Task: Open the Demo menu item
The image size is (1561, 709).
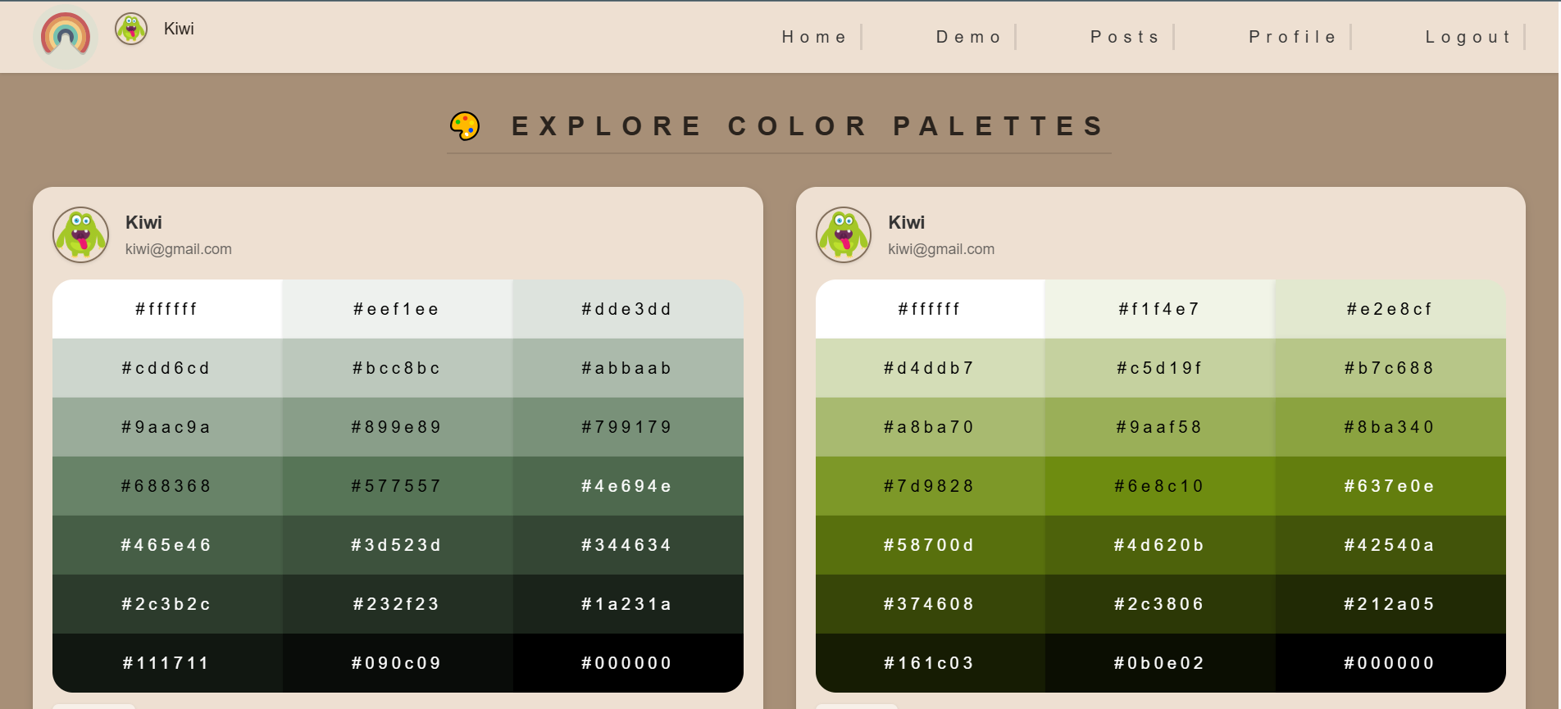Action: tap(969, 37)
